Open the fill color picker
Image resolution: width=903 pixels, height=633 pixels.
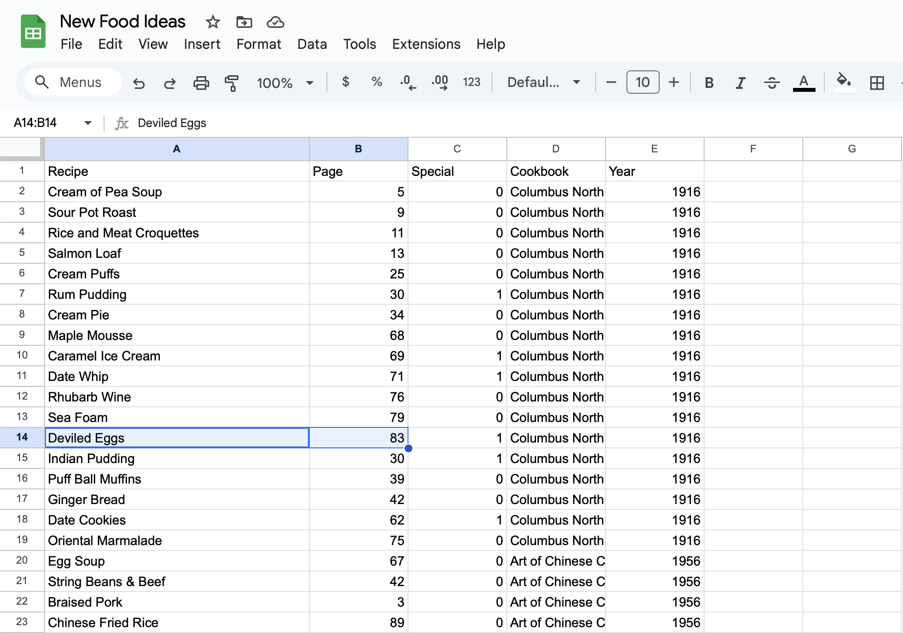(844, 82)
